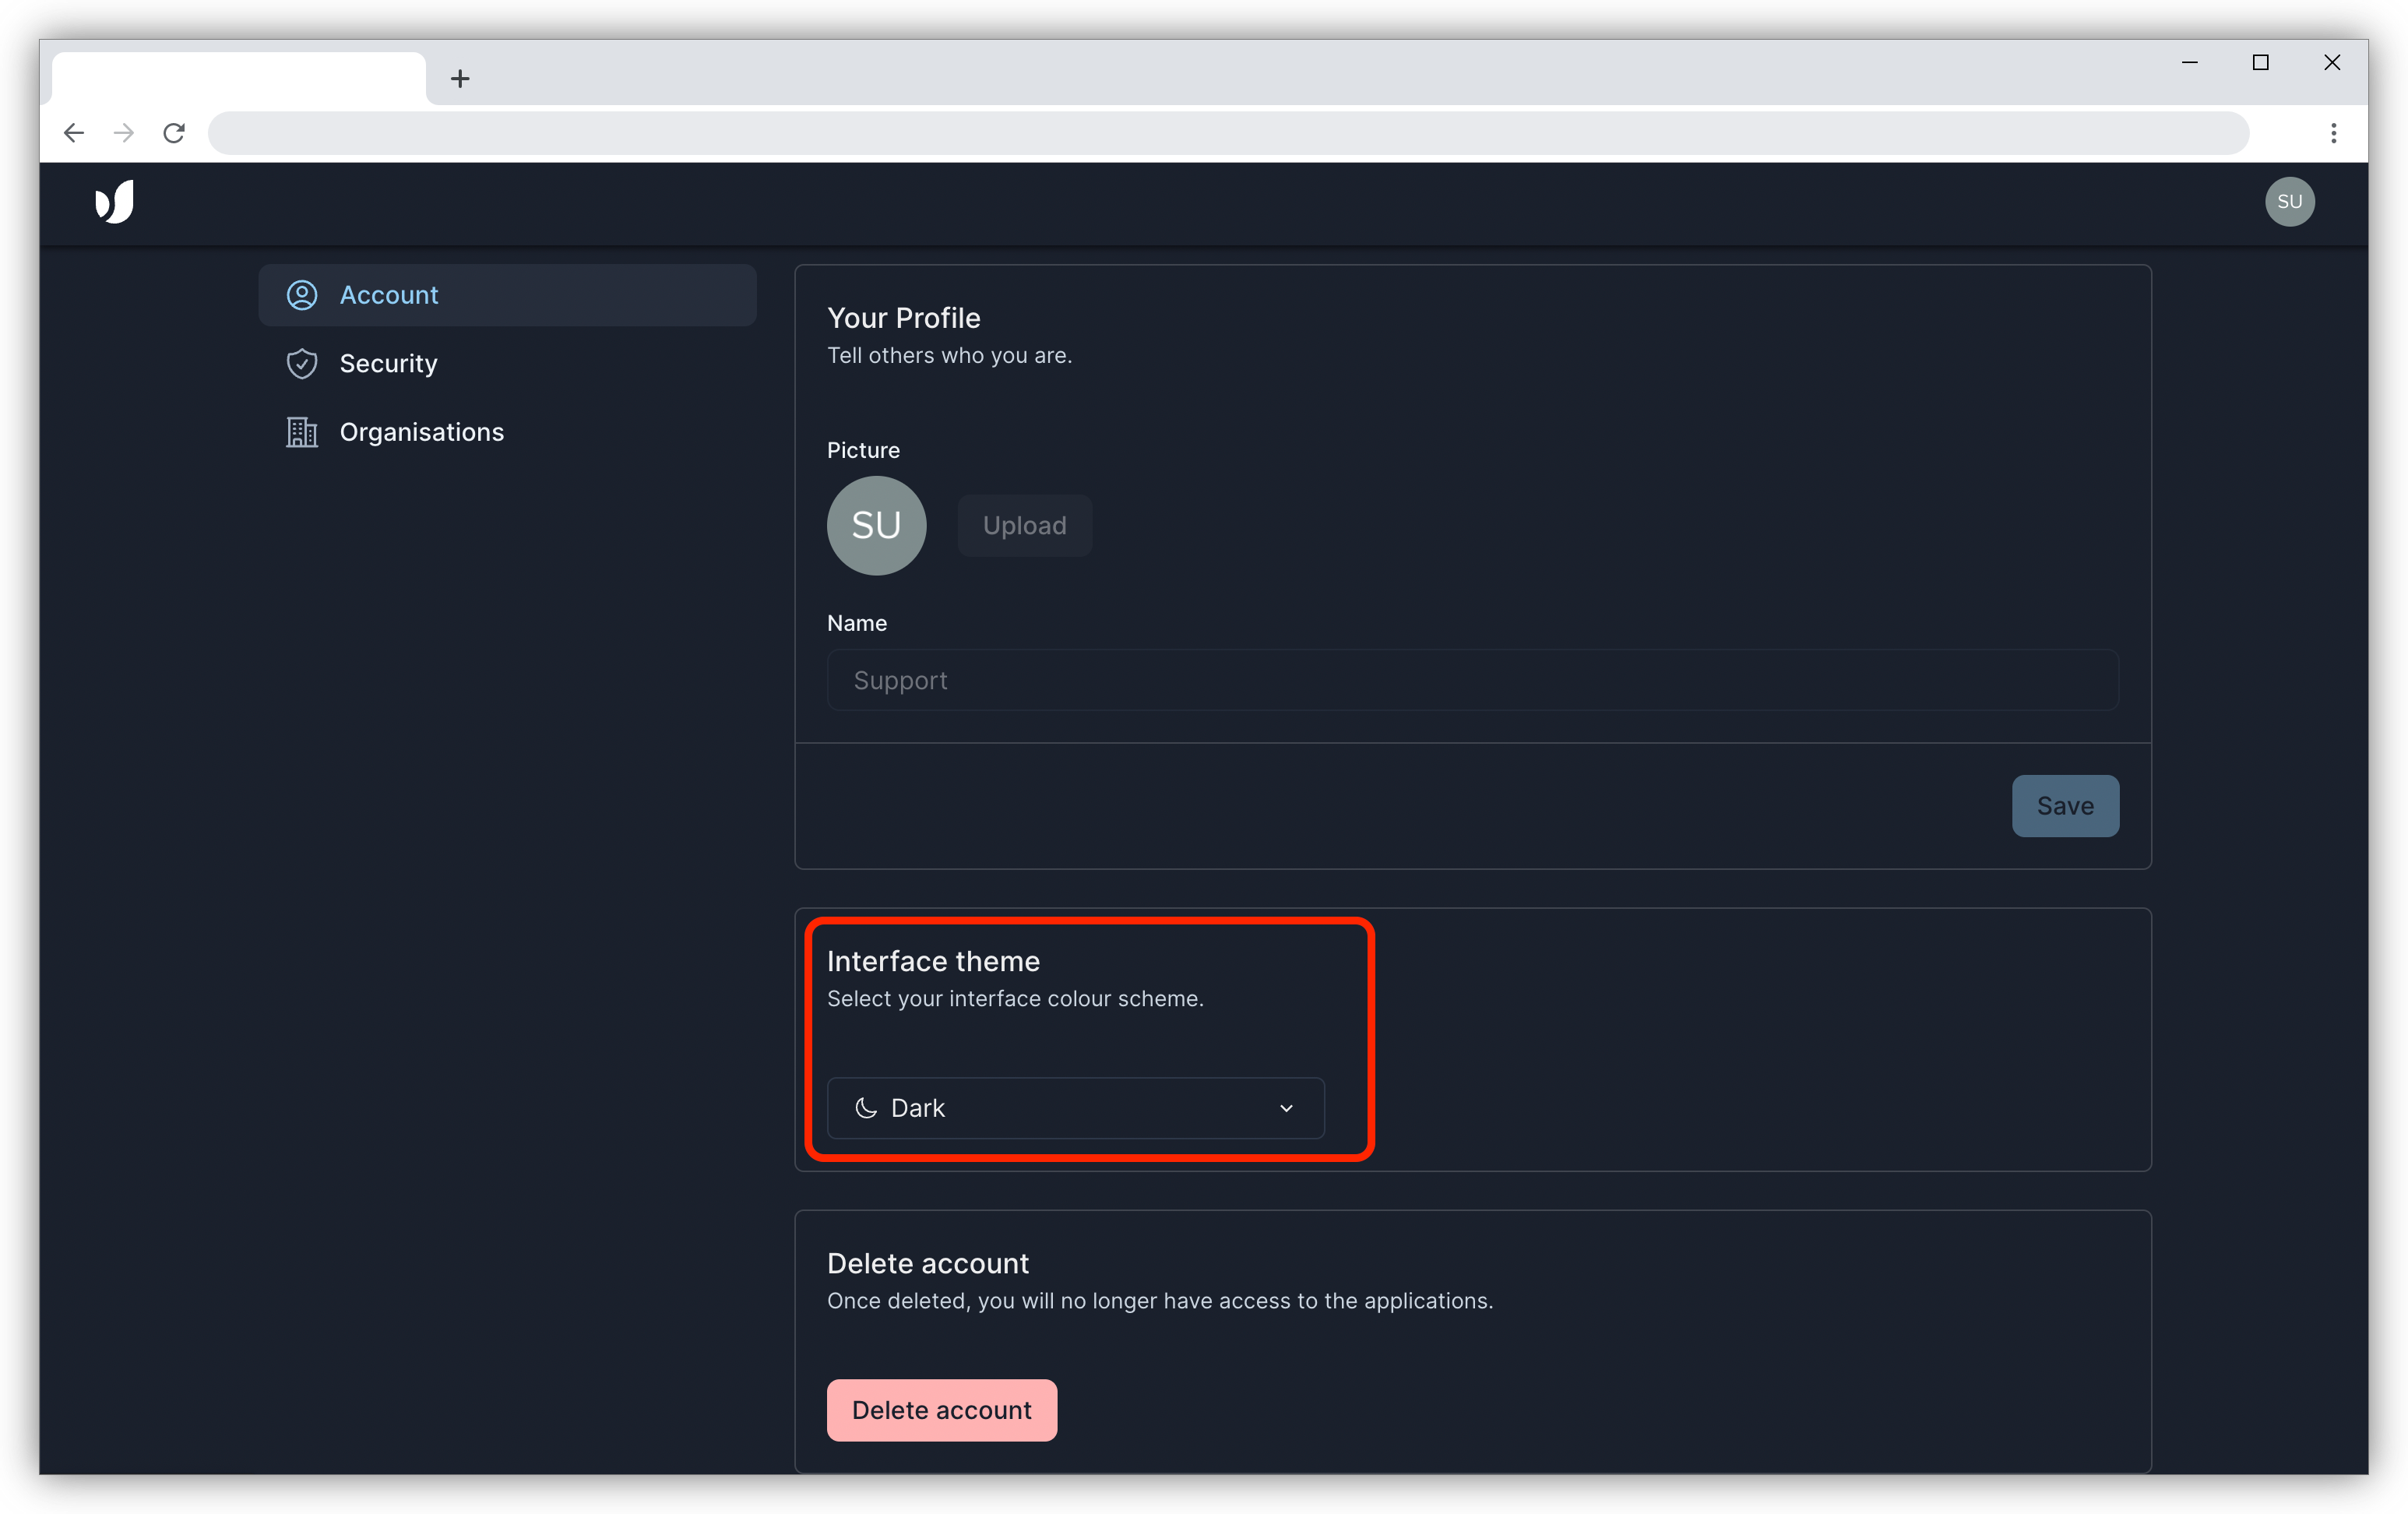Click the Organisations building icon
This screenshot has width=2408, height=1514.
point(302,432)
